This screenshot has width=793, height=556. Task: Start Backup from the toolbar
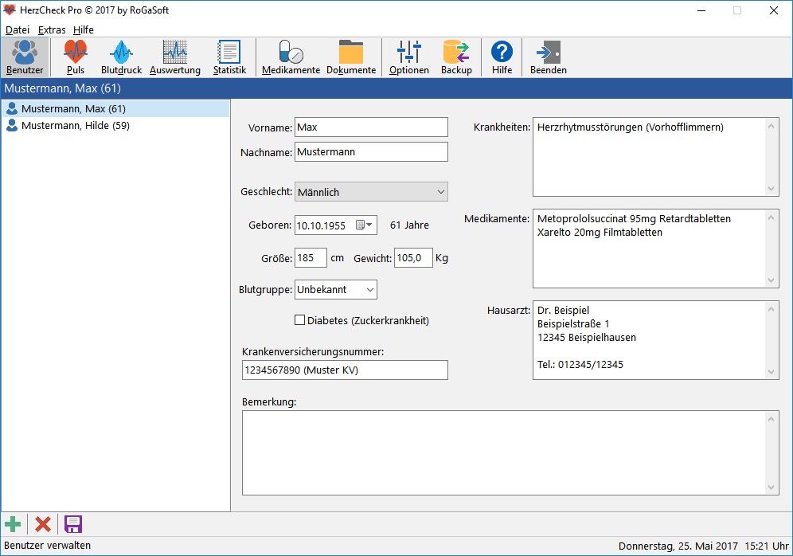coord(456,57)
